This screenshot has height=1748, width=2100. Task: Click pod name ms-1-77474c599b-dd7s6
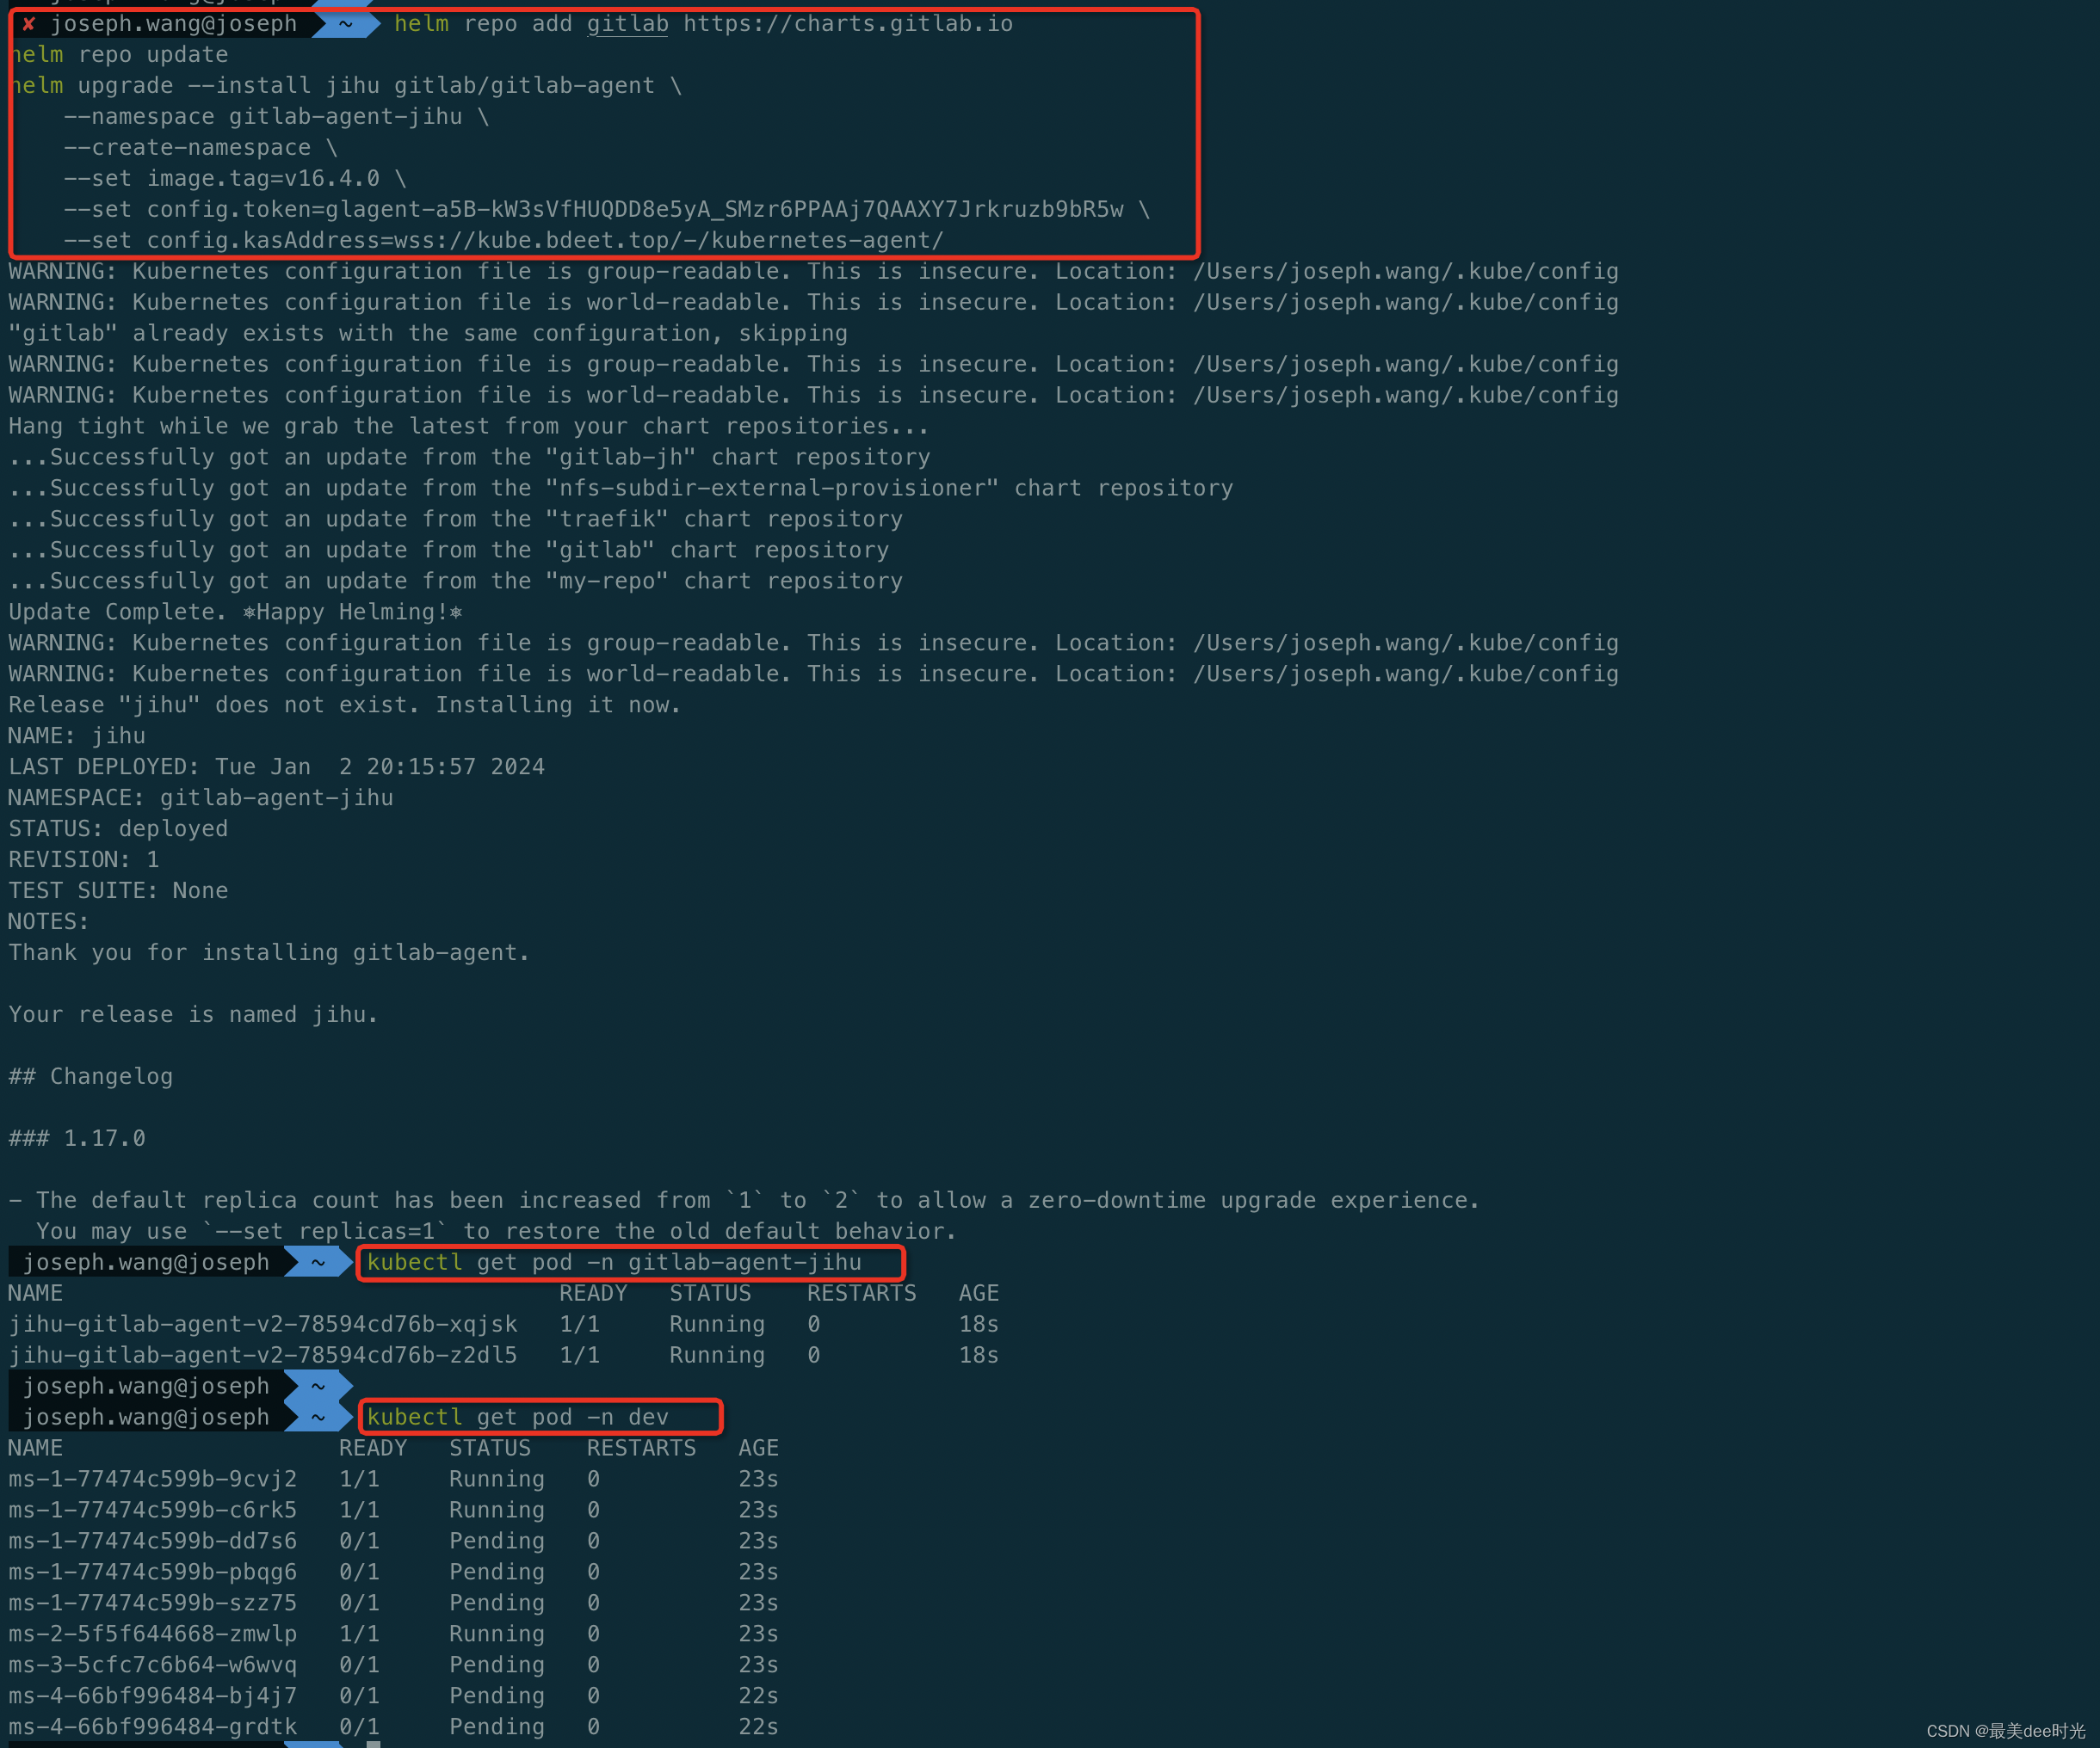pos(153,1542)
